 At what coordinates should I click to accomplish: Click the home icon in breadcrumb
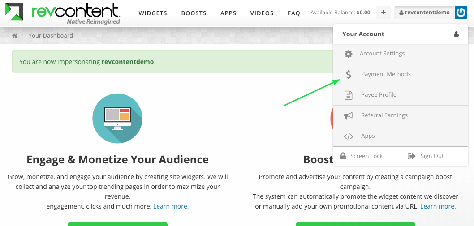point(14,36)
